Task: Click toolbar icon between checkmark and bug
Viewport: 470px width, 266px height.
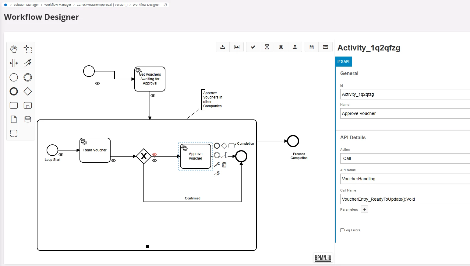Action: tap(267, 47)
